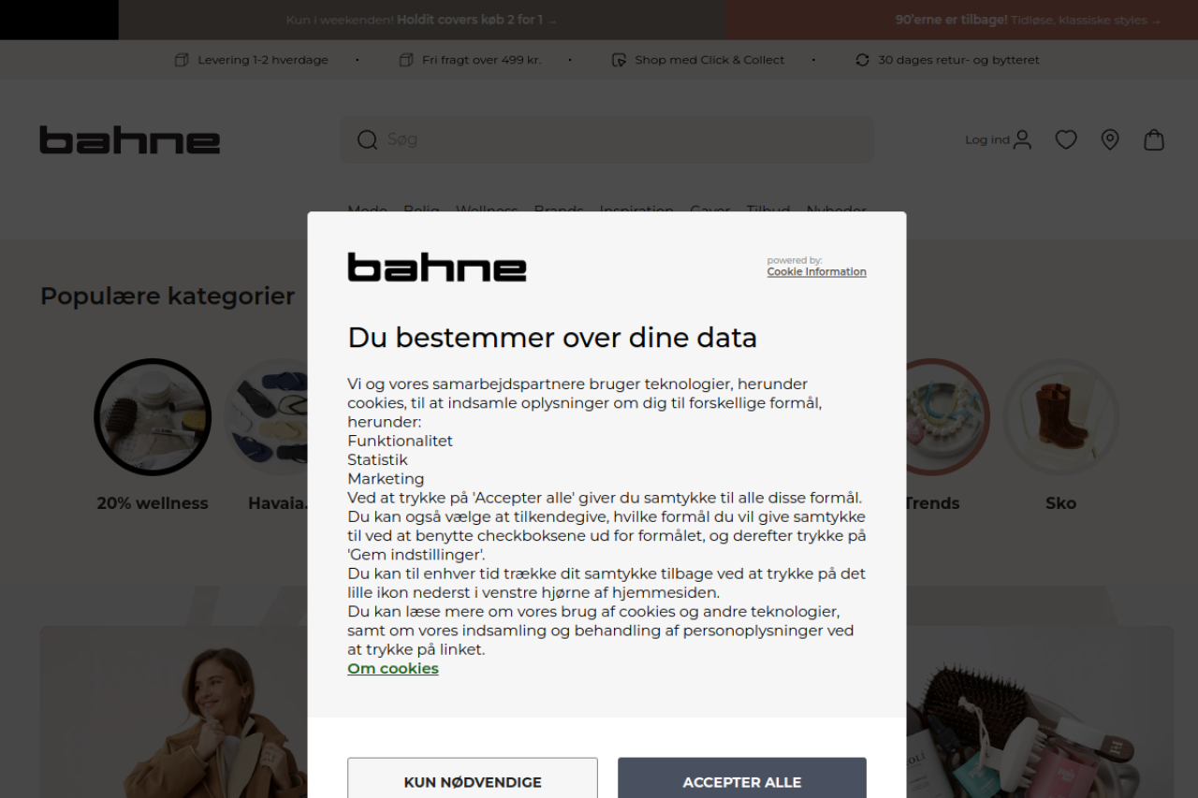Click the Holdit covers promo banner
This screenshot has height=798, width=1198.
click(x=421, y=20)
